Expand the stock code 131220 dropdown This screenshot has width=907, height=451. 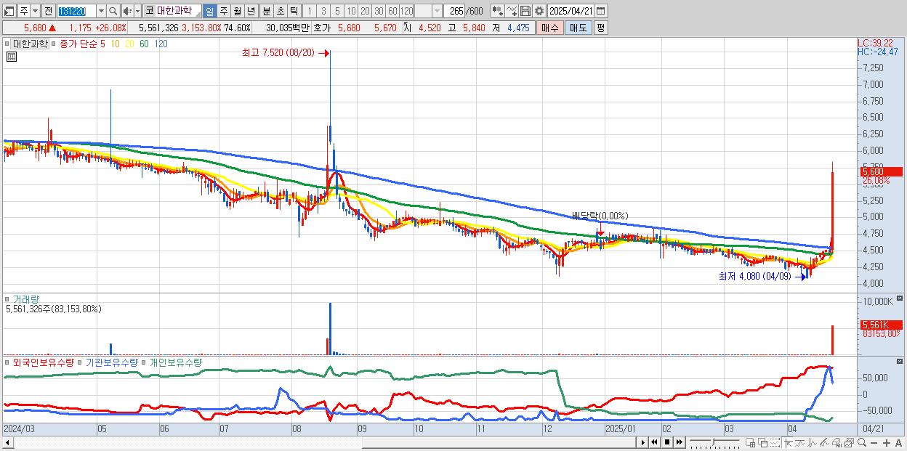tap(100, 11)
